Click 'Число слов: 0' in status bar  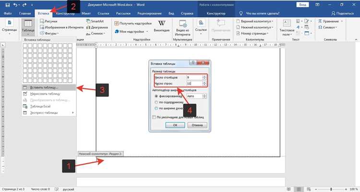point(40,189)
